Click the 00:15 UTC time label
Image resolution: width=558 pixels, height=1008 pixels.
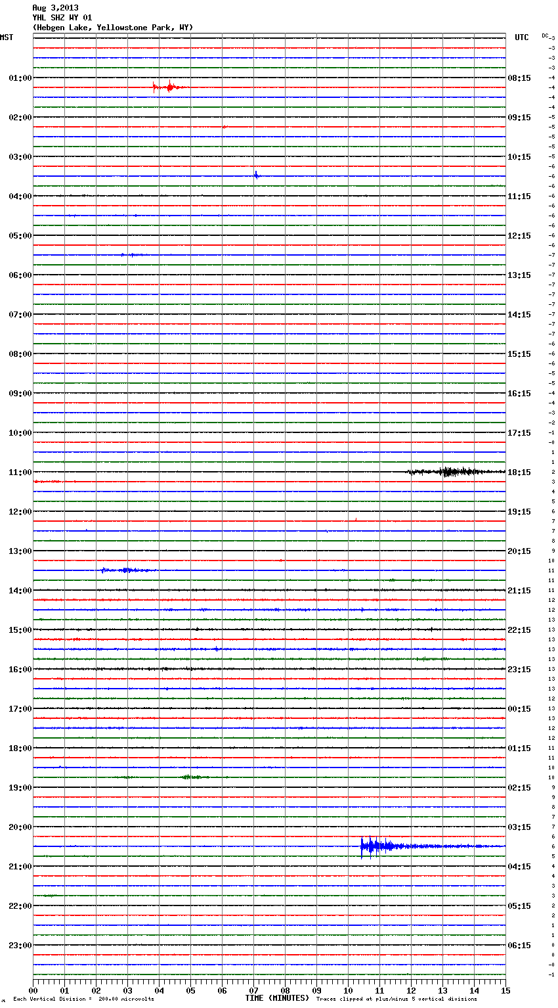coord(519,709)
